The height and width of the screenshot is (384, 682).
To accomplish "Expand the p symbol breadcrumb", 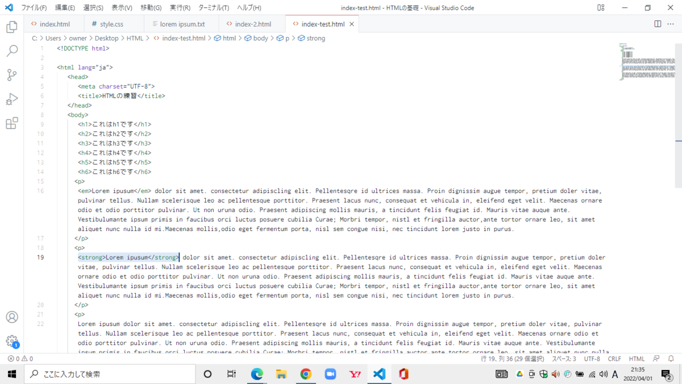I will coord(283,38).
